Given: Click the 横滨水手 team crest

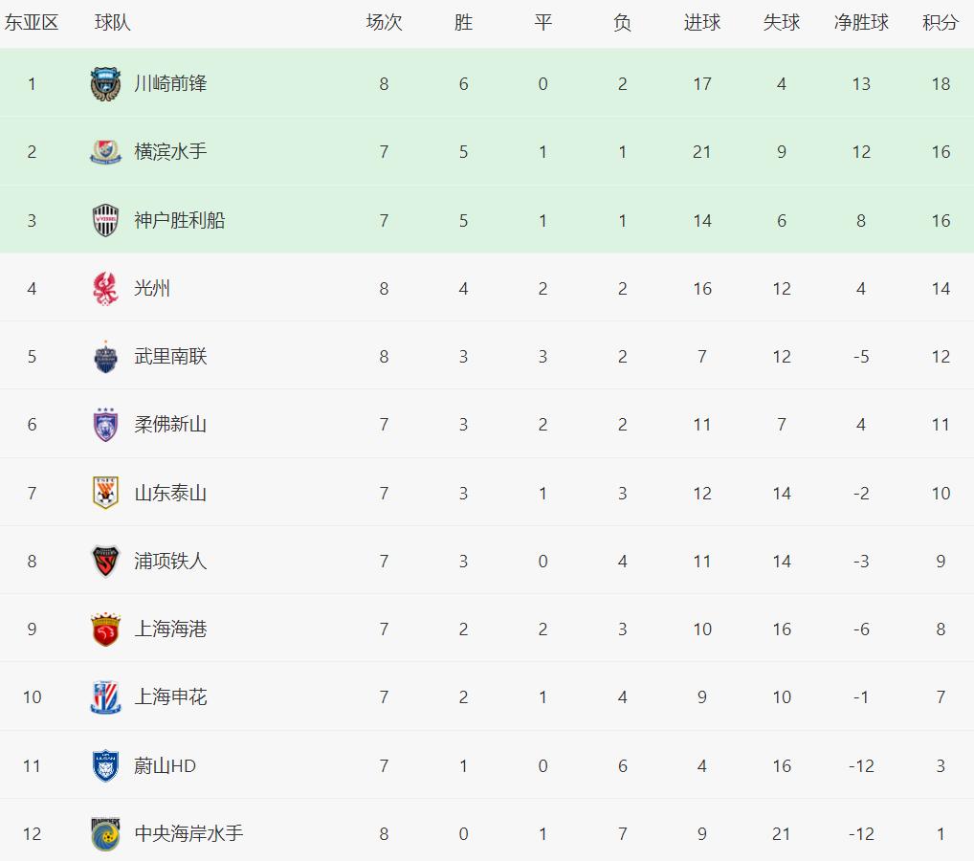Looking at the screenshot, I should 105,151.
